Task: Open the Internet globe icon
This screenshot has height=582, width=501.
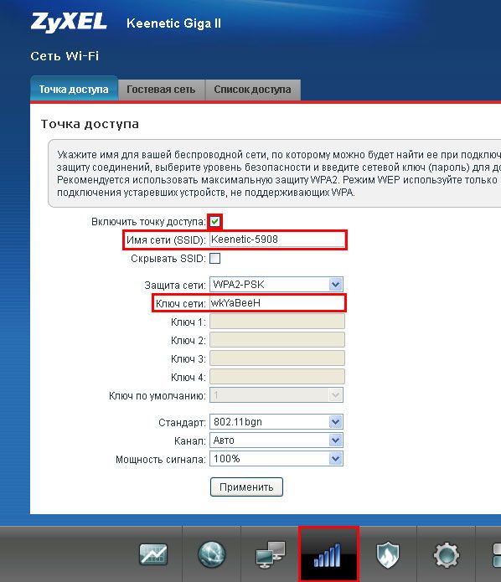Action: click(211, 554)
